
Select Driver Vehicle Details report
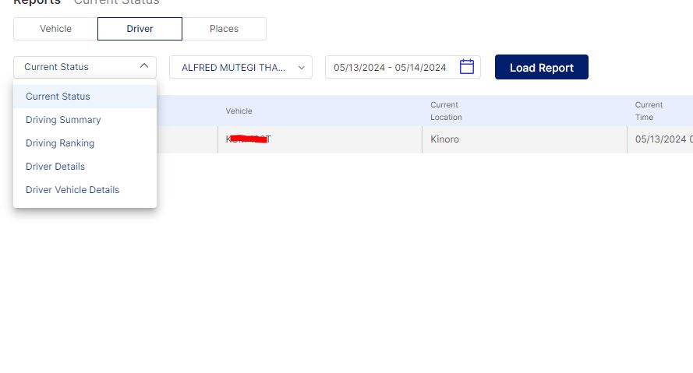[x=72, y=190]
